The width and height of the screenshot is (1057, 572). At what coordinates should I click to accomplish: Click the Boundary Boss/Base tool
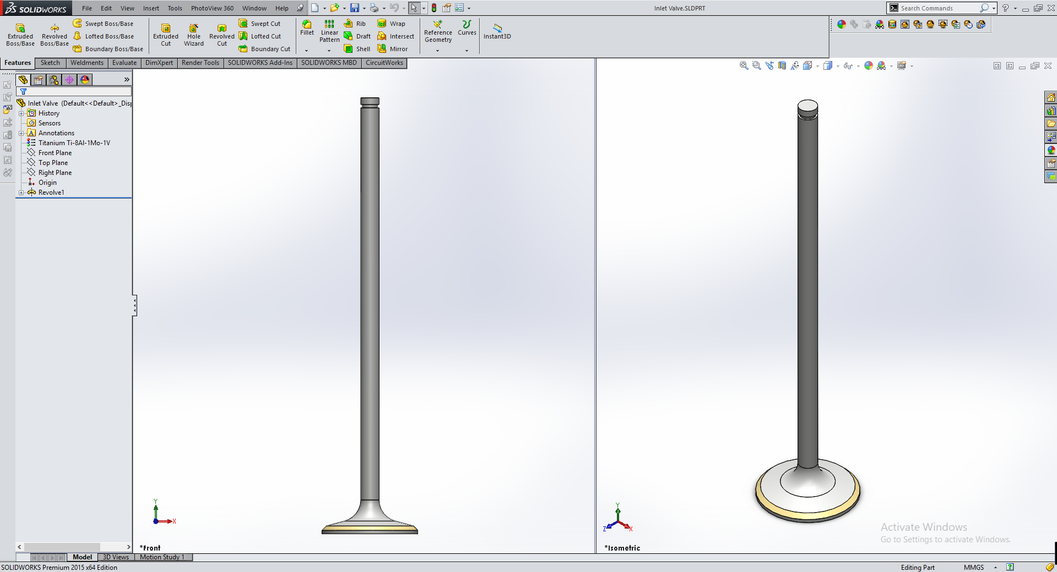(108, 49)
